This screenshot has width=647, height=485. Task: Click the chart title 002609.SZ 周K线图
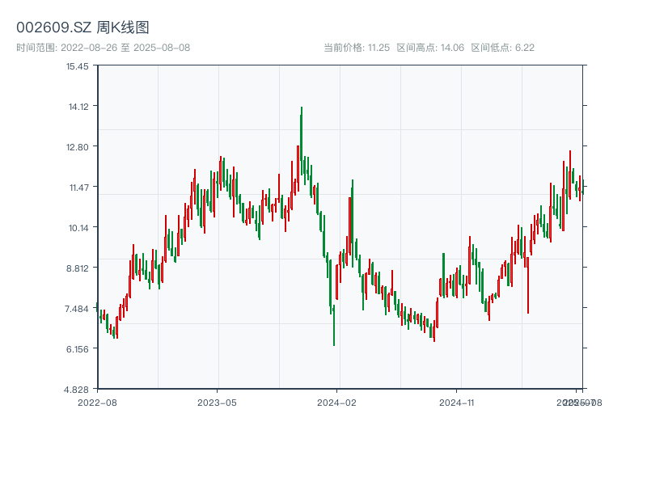click(x=82, y=27)
